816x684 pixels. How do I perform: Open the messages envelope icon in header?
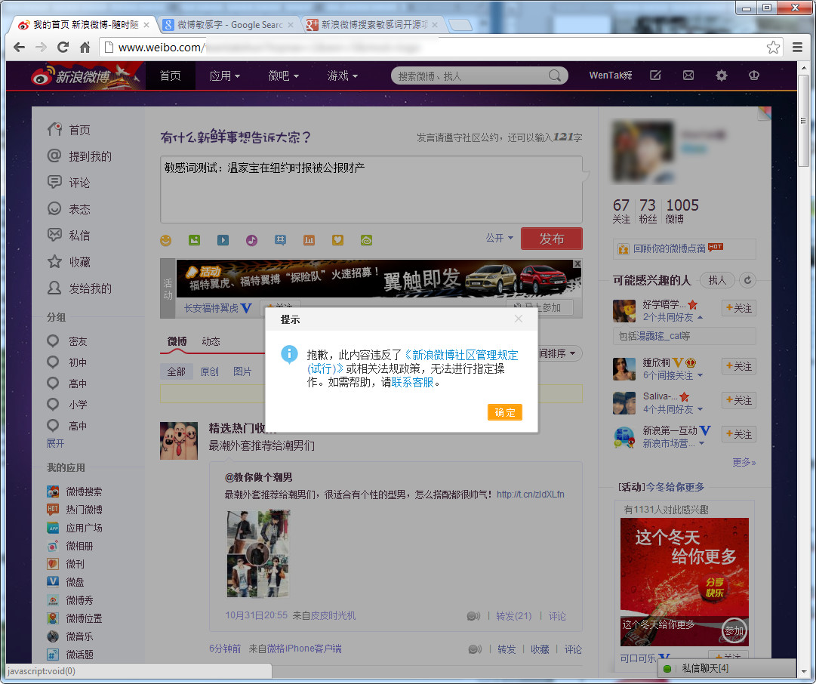688,75
